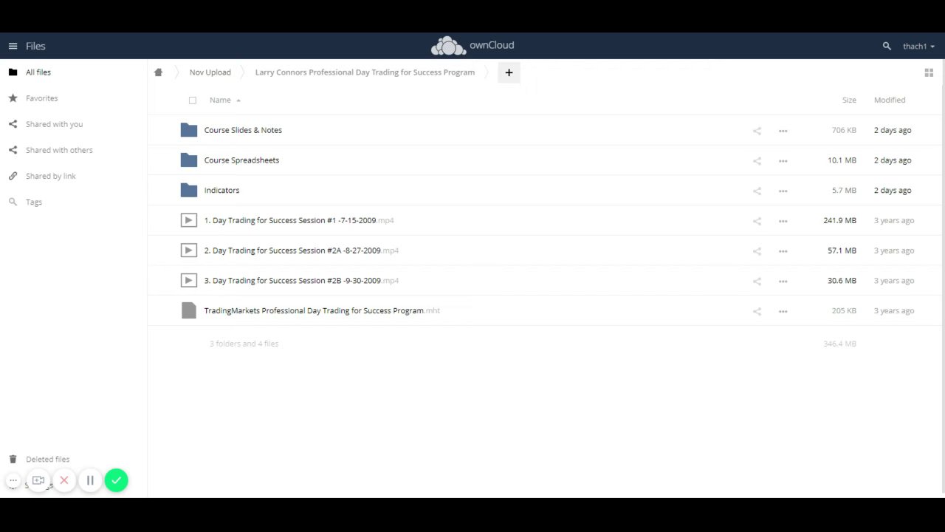Share Session #1 video file

757,221
